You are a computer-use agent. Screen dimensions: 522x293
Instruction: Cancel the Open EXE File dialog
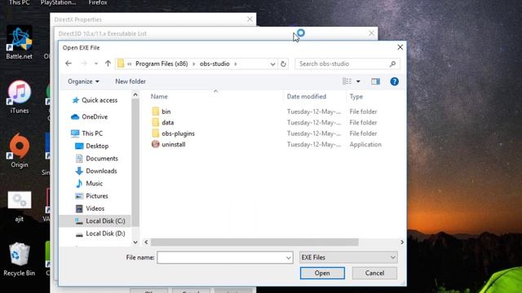[x=374, y=273]
